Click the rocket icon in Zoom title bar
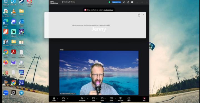The height and width of the screenshot is (103, 200). [x=128, y=2]
